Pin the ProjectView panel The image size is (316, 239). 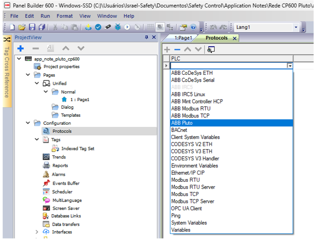(147, 37)
